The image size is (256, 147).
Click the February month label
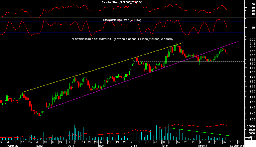tap(13, 146)
